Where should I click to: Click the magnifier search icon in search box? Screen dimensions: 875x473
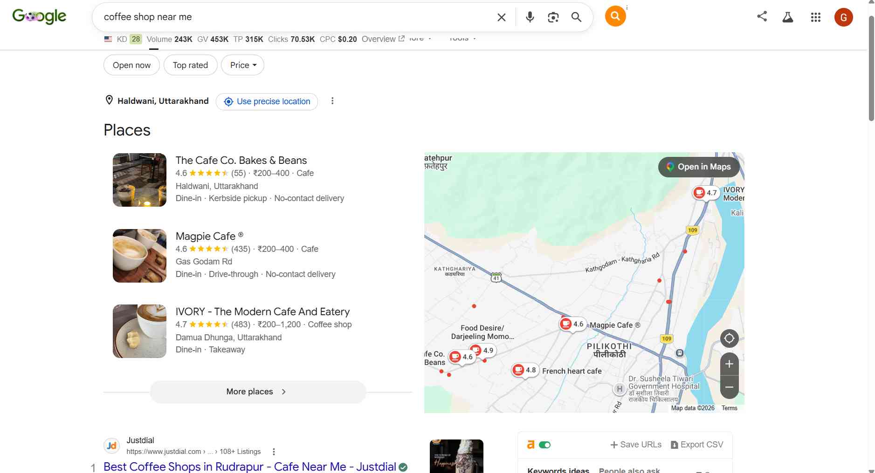(x=577, y=17)
